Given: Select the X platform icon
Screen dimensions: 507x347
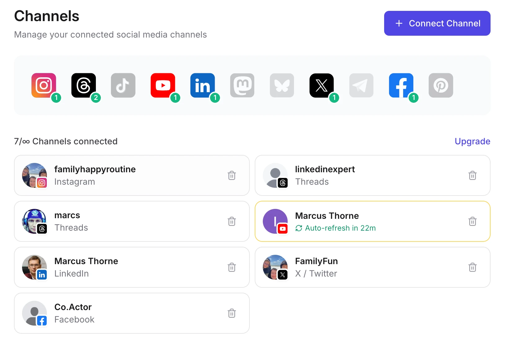Looking at the screenshot, I should pyautogui.click(x=322, y=85).
